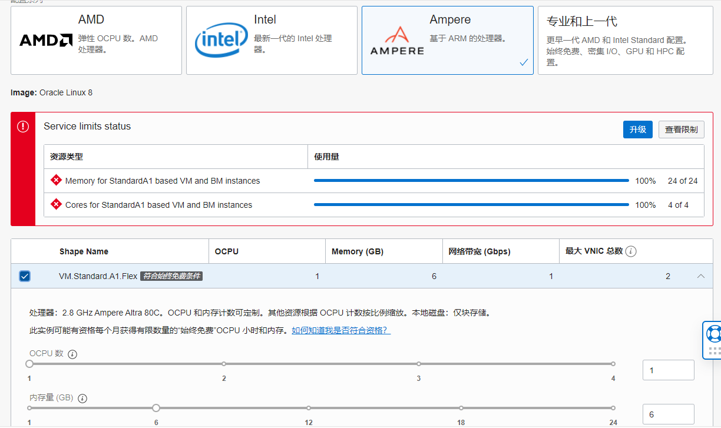The width and height of the screenshot is (721, 428).
Task: Click 100% in the Cores usage row
Action: coord(646,205)
